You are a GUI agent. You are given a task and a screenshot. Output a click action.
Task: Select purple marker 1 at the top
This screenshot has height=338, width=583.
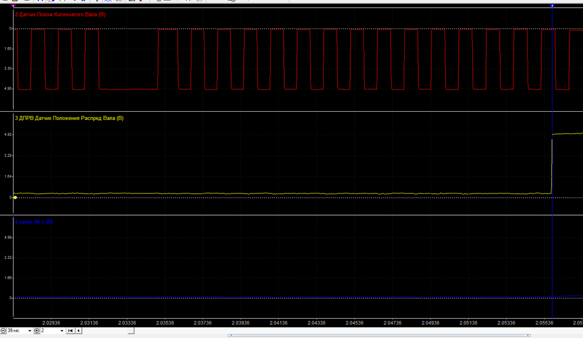click(x=13, y=5)
